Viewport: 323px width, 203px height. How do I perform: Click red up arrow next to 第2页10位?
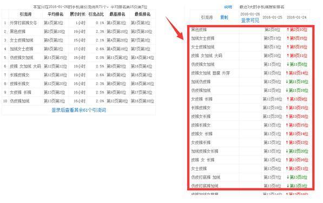tap(288, 30)
